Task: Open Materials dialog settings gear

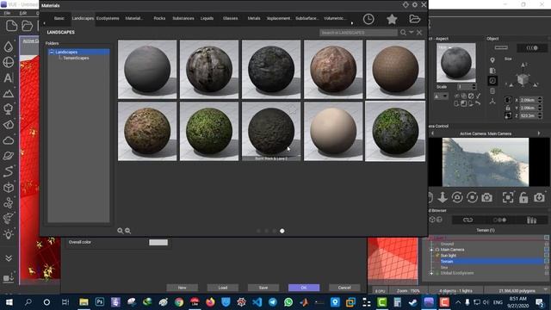Action: pos(415,4)
